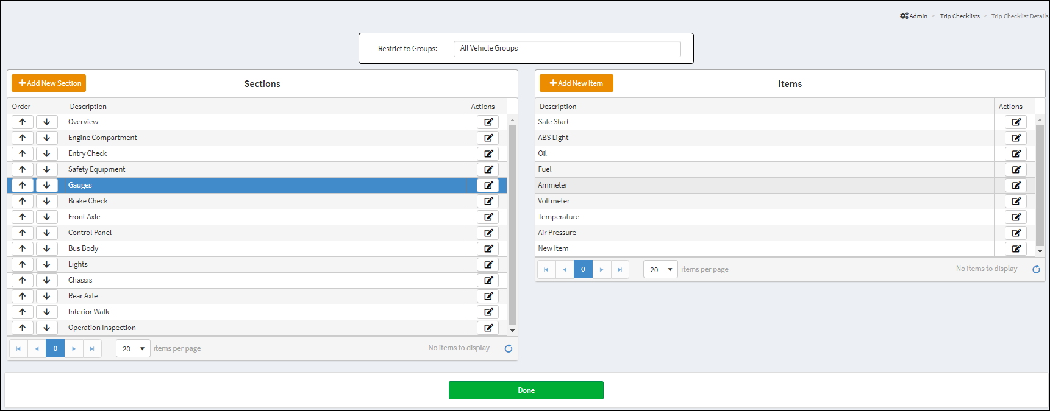
Task: Move Overview section down
Action: point(46,122)
